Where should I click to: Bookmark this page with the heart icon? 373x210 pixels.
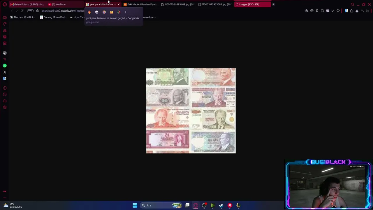pos(338,11)
